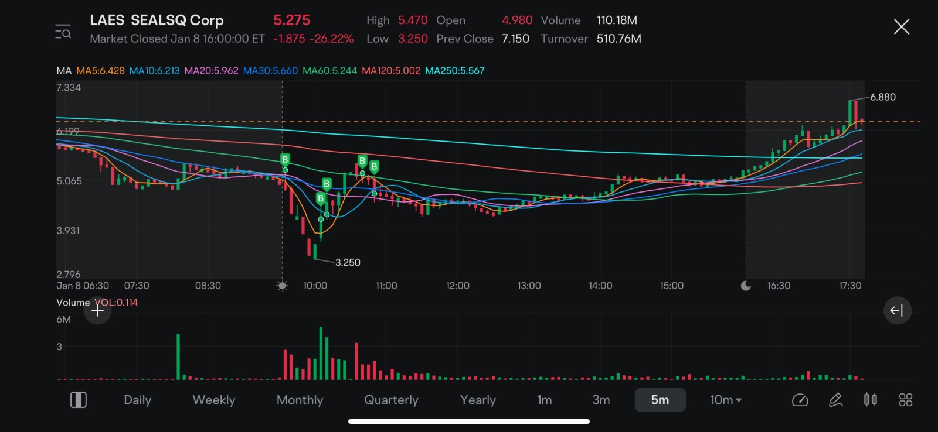Tap the last price 5.275
Screen dimensions: 938x432
pyautogui.click(x=291, y=20)
